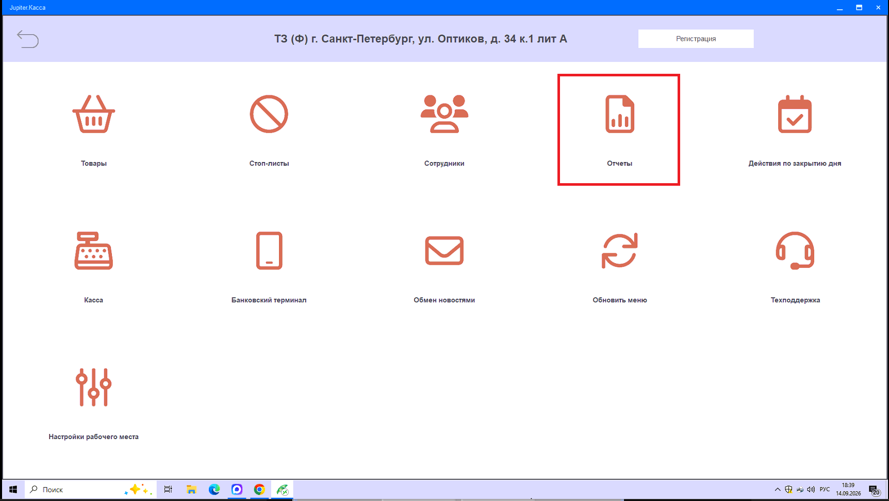Open Task View on the taskbar
Viewport: 889px width, 501px height.
[168, 490]
